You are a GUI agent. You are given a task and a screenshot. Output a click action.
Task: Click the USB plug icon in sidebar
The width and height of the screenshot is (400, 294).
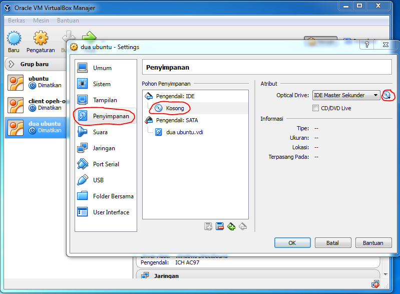pyautogui.click(x=83, y=180)
